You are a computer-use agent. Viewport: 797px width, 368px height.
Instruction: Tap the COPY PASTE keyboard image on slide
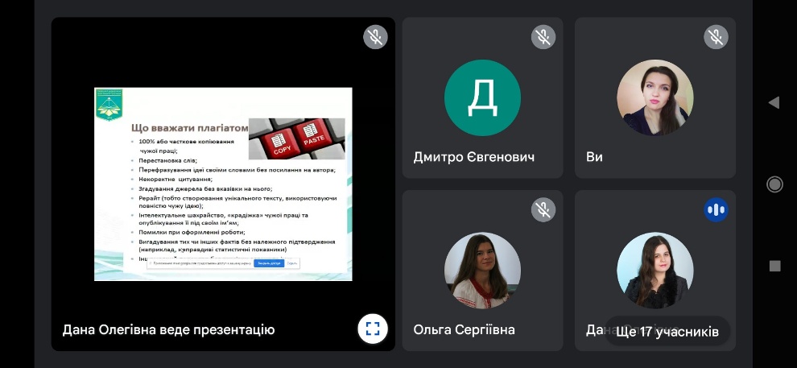[297, 139]
